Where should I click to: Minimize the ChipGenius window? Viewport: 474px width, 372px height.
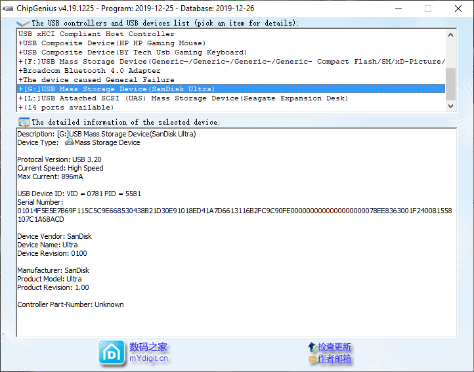click(399, 9)
